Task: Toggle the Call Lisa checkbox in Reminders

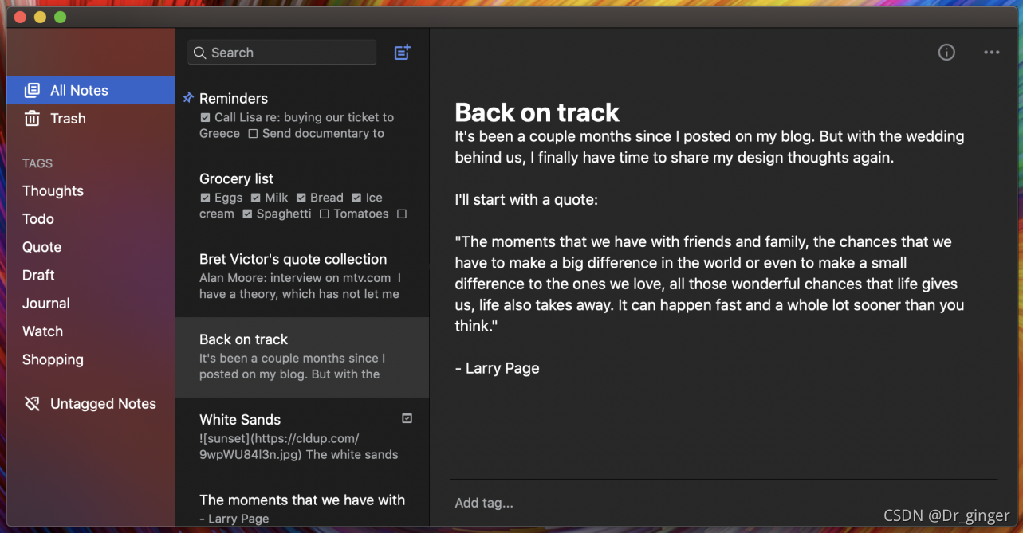Action: pos(205,117)
